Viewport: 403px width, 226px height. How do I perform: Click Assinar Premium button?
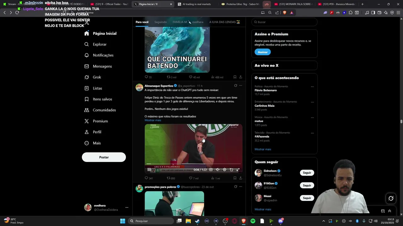[263, 52]
